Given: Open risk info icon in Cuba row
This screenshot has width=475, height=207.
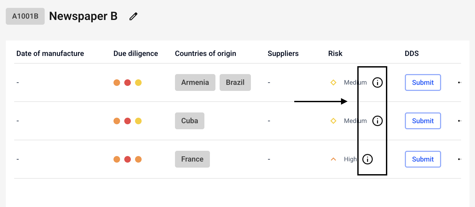Looking at the screenshot, I should tap(377, 121).
